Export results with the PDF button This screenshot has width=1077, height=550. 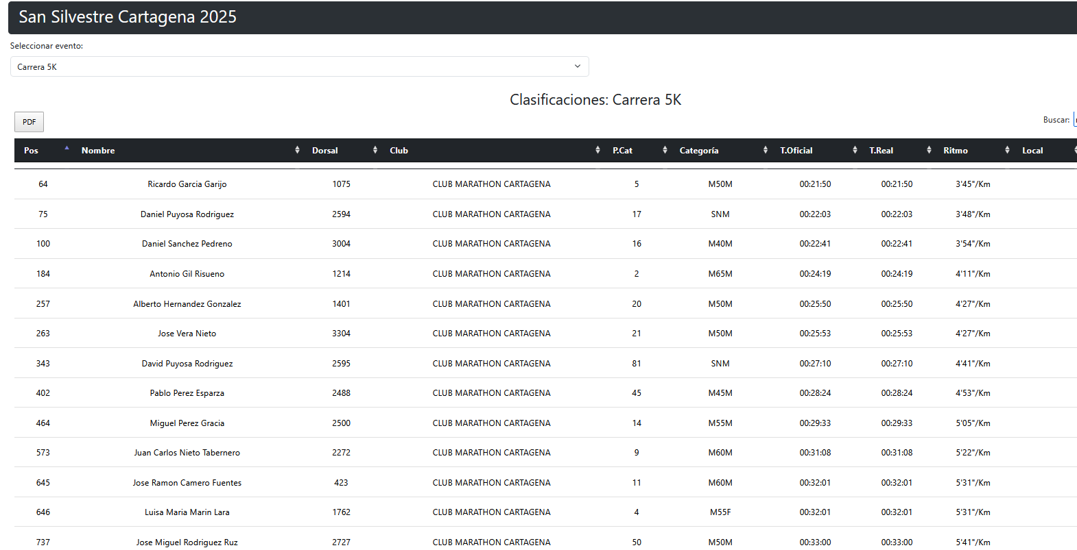[x=29, y=122]
